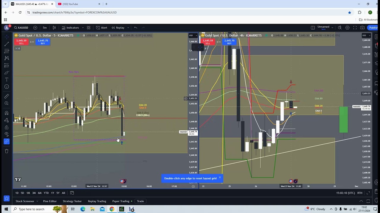Toggle magnet mode snapping

7,113
